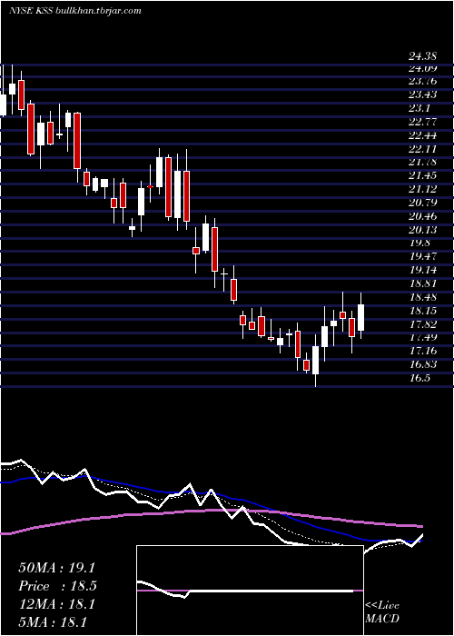The height and width of the screenshot is (636, 454).
Task: Click the 18.81 price axis label
Action: click(x=422, y=283)
